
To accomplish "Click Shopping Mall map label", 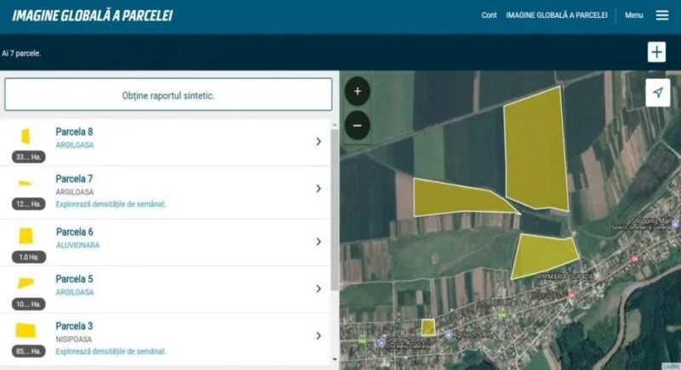I will click(x=650, y=221).
